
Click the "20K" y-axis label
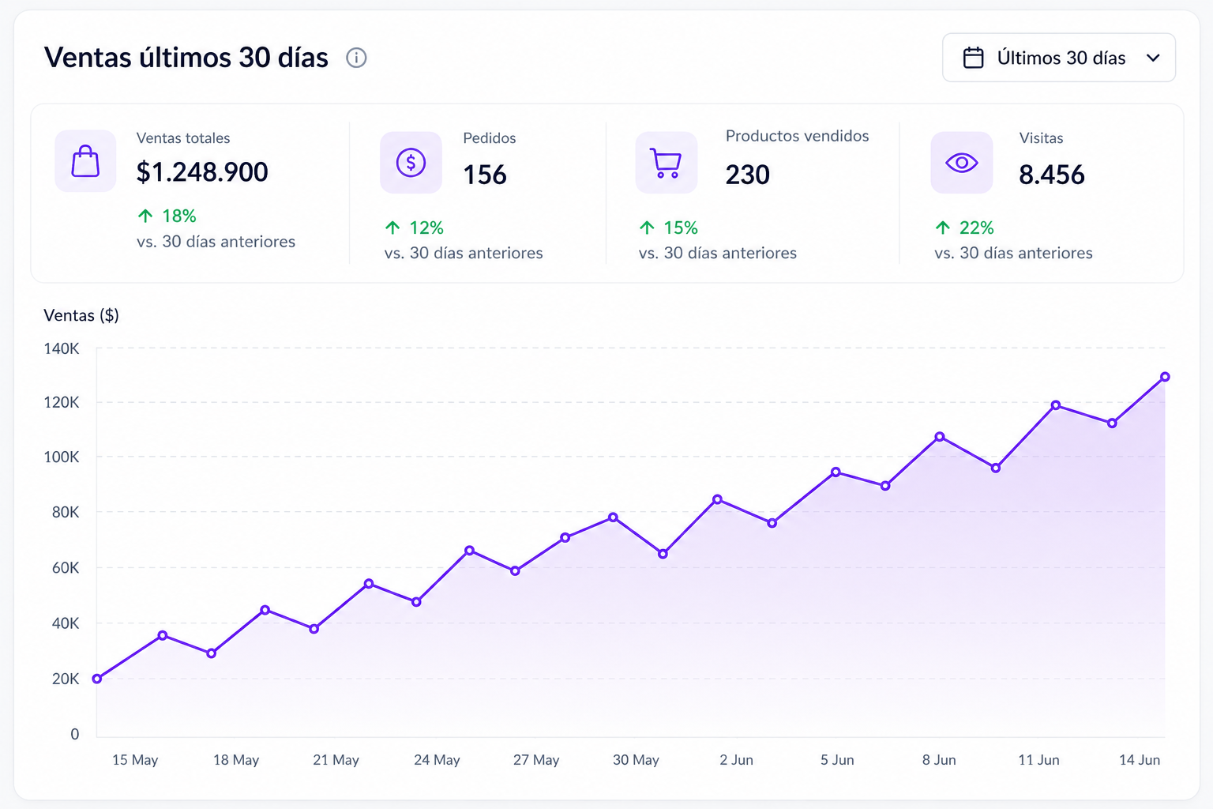pos(66,679)
